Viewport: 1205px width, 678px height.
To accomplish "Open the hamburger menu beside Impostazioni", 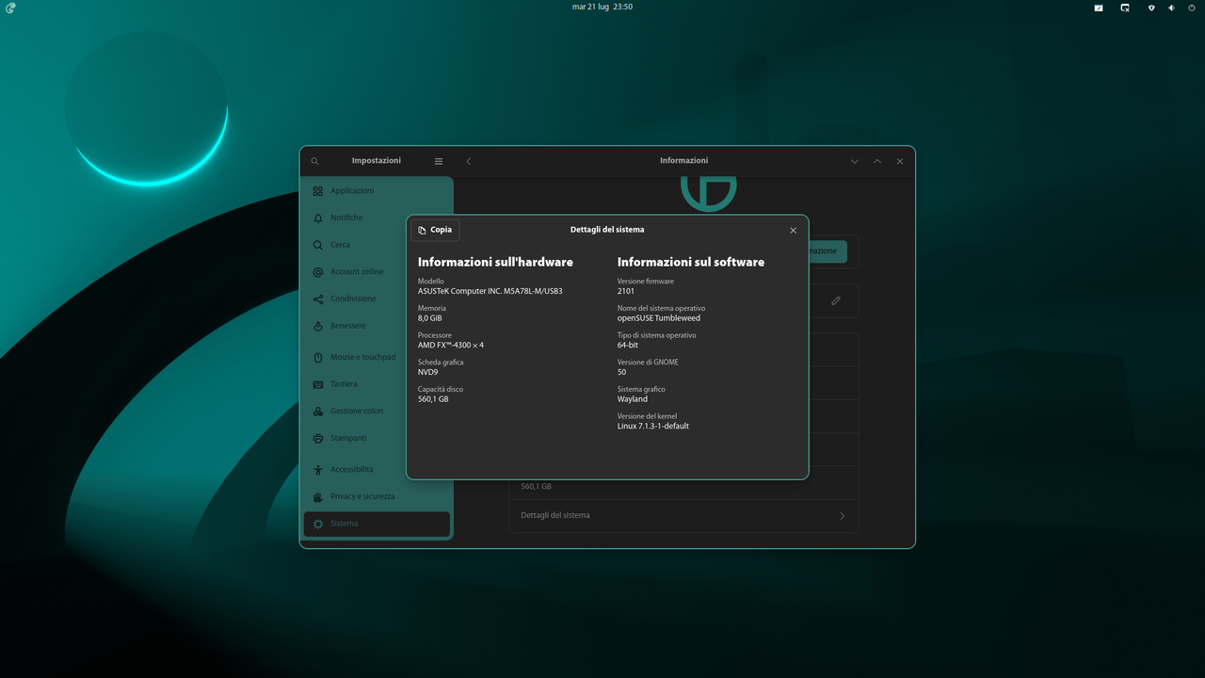I will pyautogui.click(x=439, y=161).
